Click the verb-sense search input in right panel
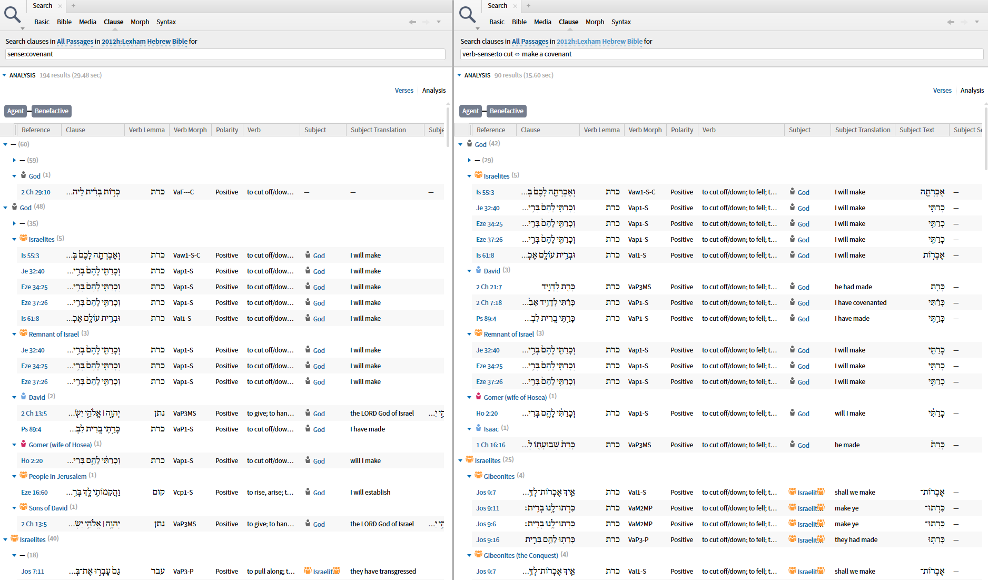The width and height of the screenshot is (988, 580). click(722, 54)
